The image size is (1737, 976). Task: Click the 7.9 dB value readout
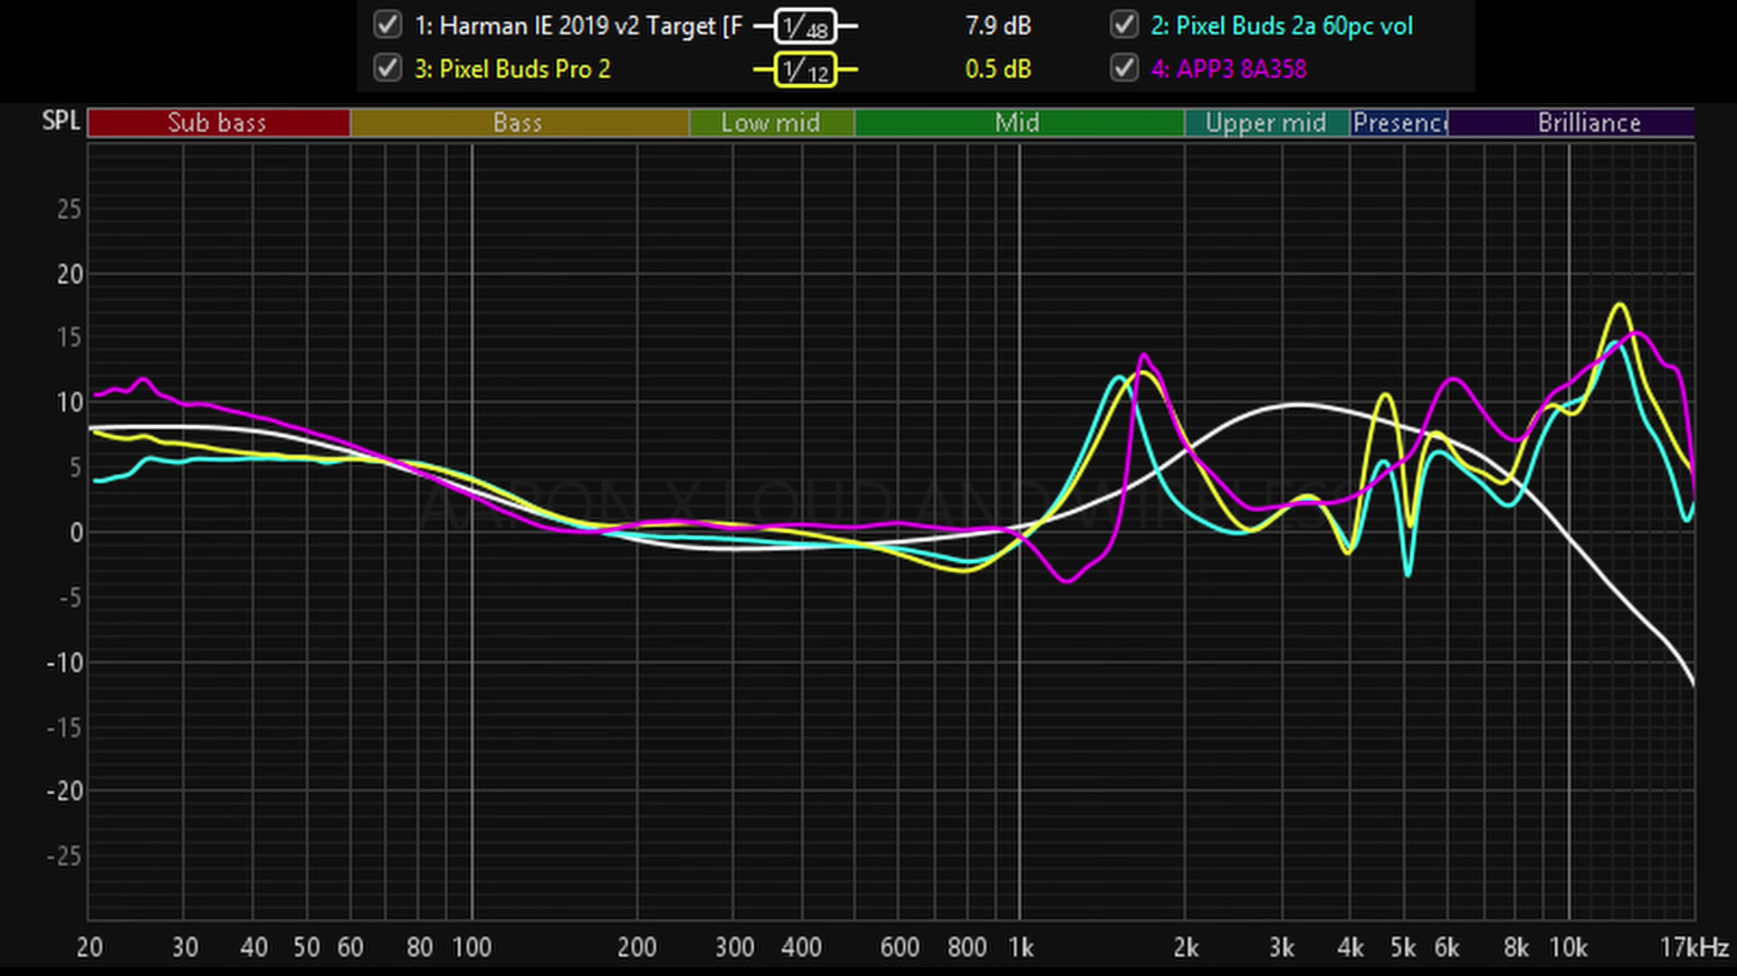997,25
